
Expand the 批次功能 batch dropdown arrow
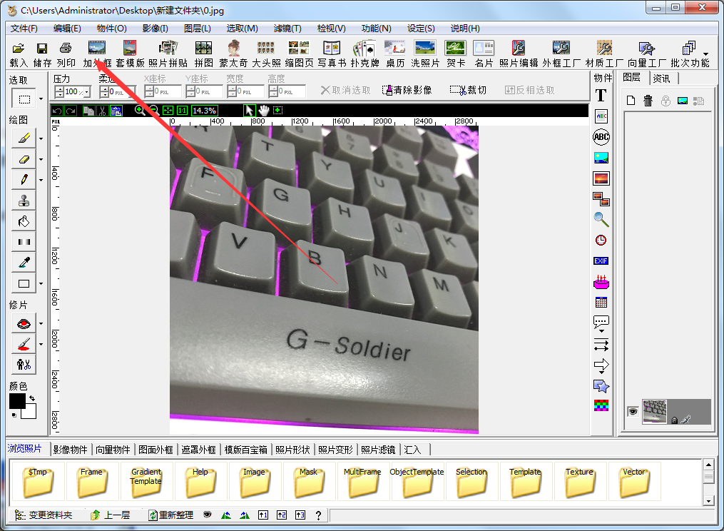pos(705,54)
